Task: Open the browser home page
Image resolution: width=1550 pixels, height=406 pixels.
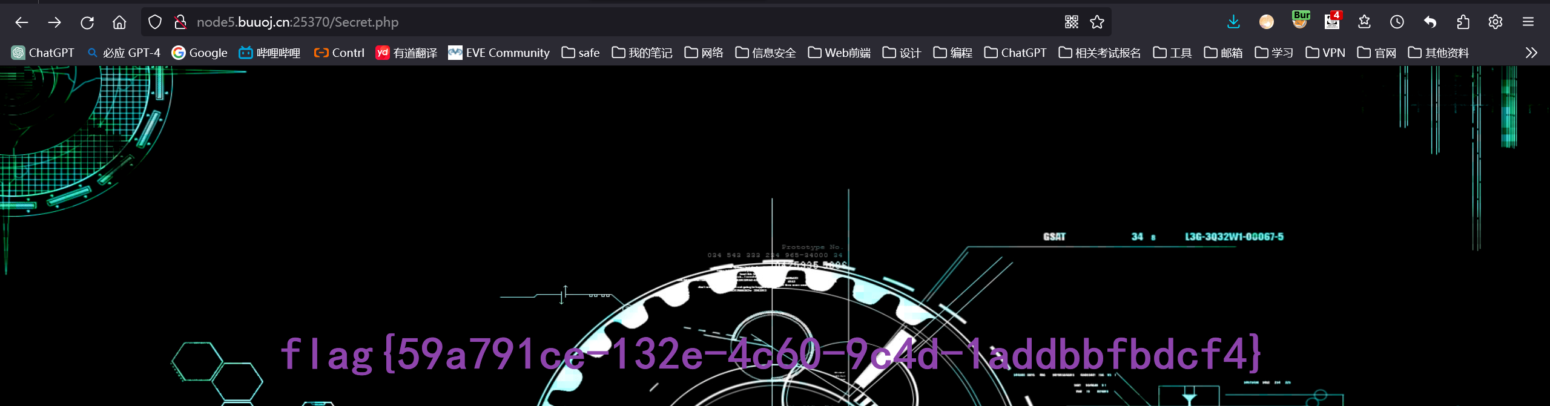Action: [119, 22]
